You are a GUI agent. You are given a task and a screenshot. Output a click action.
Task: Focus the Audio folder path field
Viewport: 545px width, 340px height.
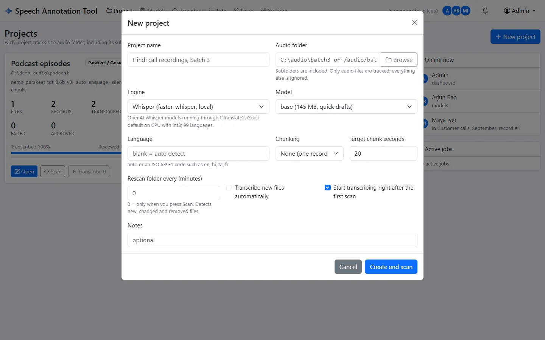[328, 60]
